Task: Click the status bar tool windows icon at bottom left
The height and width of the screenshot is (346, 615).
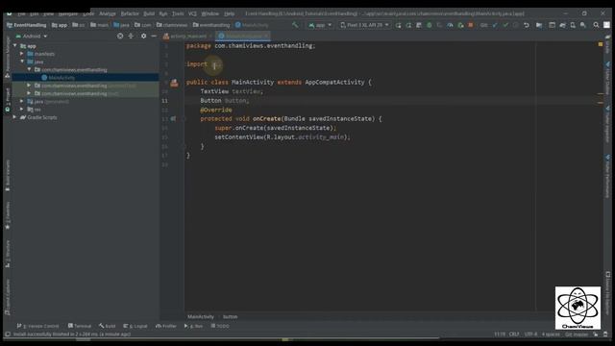Action: coord(8,334)
